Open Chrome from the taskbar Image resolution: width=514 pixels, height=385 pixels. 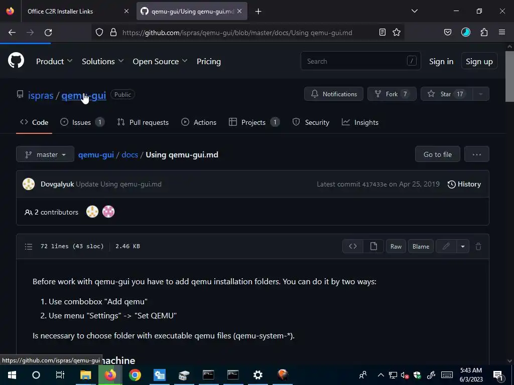pos(135,375)
